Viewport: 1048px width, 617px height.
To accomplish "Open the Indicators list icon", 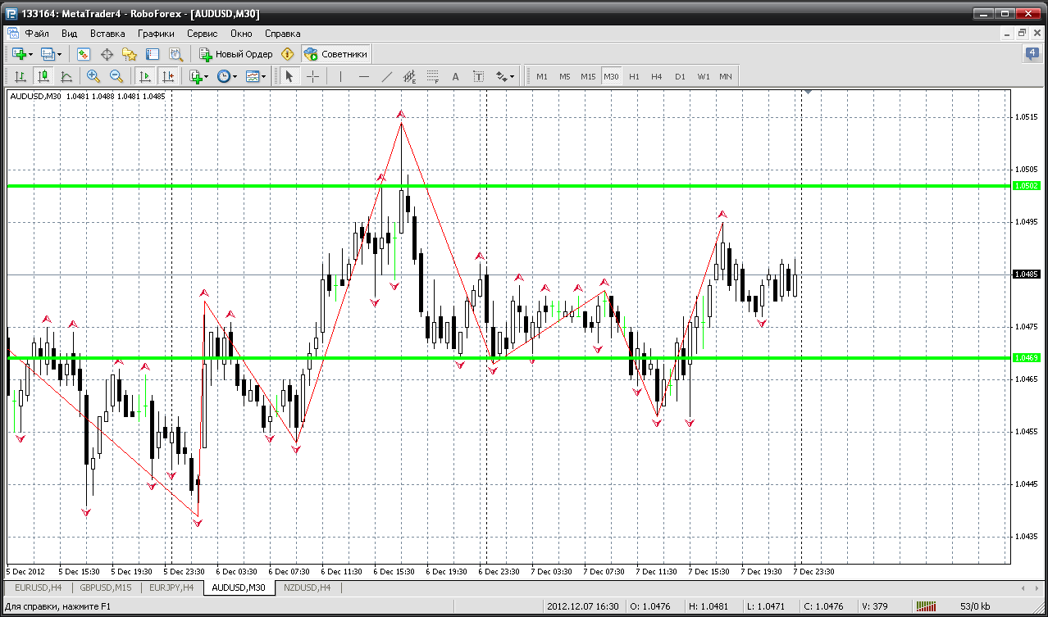I will pyautogui.click(x=195, y=76).
